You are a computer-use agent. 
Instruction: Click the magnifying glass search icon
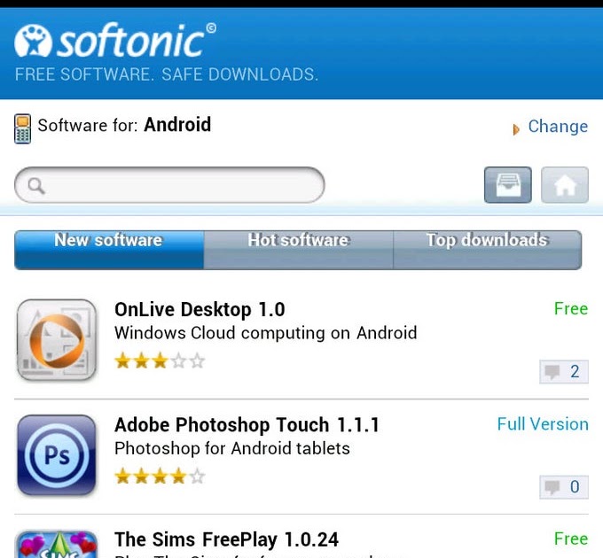click(x=36, y=186)
